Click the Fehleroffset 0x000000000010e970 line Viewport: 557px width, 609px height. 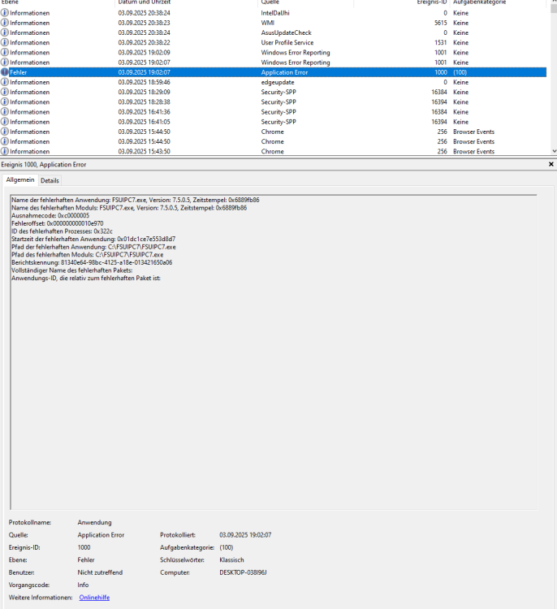coord(58,223)
